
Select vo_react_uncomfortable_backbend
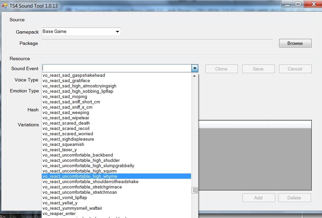pyautogui.click(x=116, y=155)
